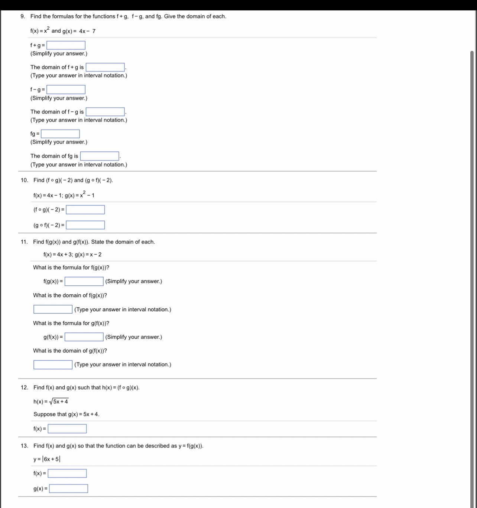Click the y = |6x + 5| equation text
Image resolution: width=477 pixels, height=508 pixels.
pos(47,459)
